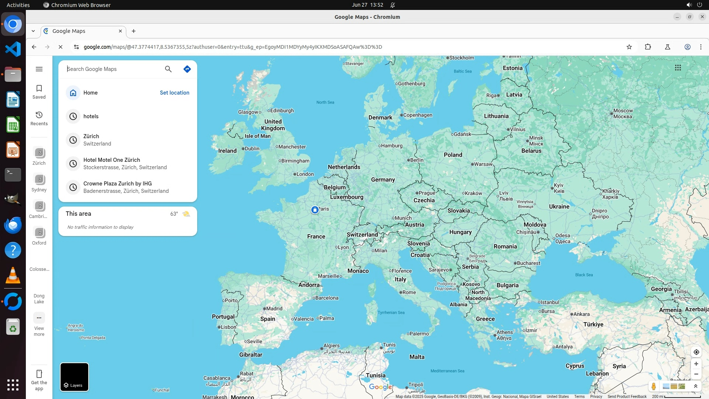
Task: Expand the map imagery strip chevron
Action: point(696,386)
